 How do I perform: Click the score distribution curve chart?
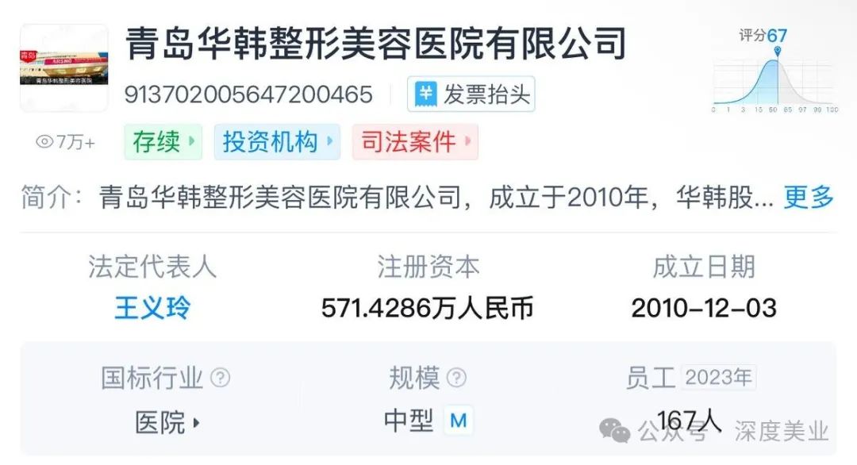[x=774, y=83]
